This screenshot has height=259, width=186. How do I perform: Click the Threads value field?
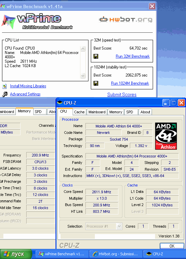pos(174,226)
